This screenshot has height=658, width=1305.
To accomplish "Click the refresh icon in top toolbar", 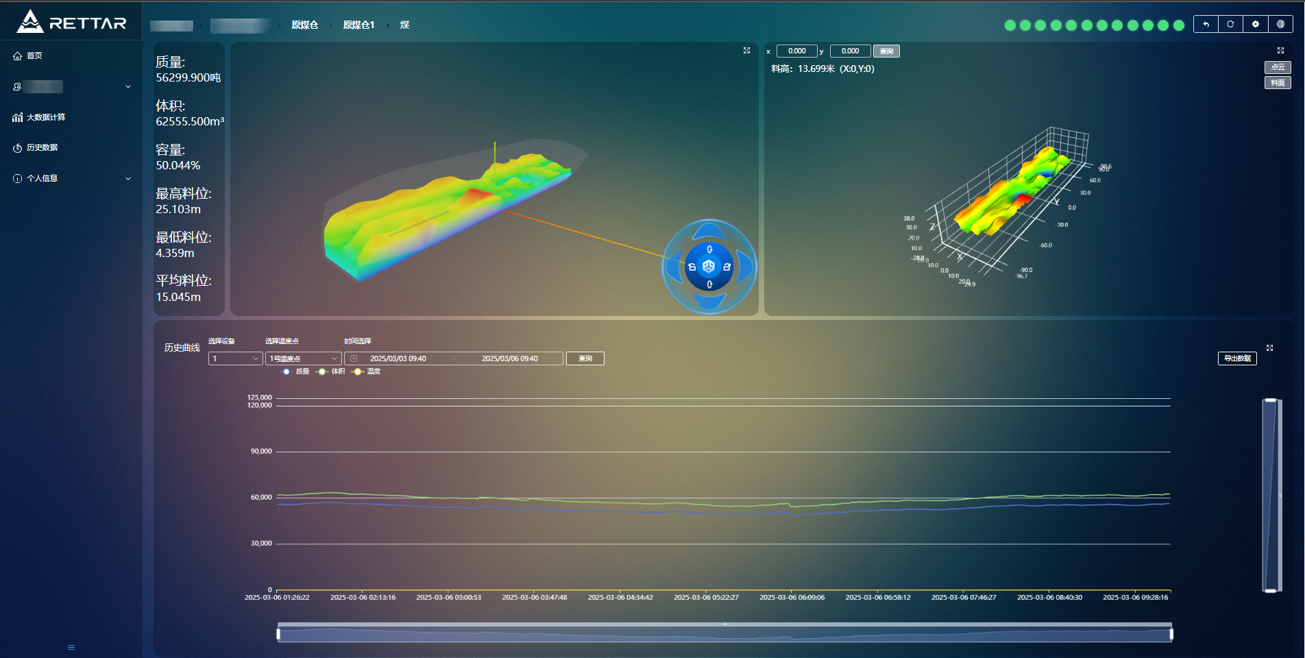I will (x=1230, y=24).
